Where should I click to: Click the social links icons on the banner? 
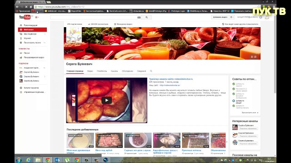254,57
